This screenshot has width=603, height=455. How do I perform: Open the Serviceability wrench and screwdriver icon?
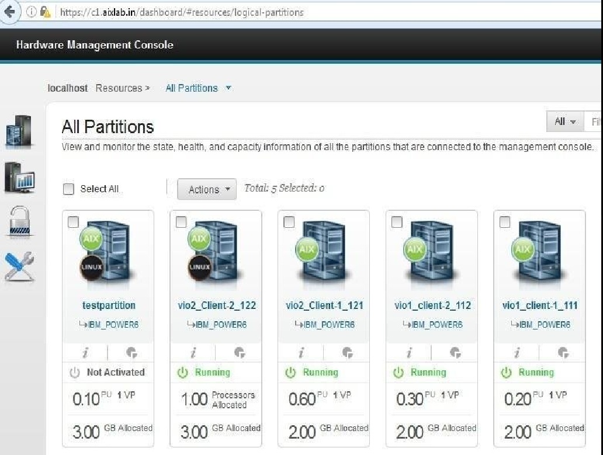(x=19, y=266)
